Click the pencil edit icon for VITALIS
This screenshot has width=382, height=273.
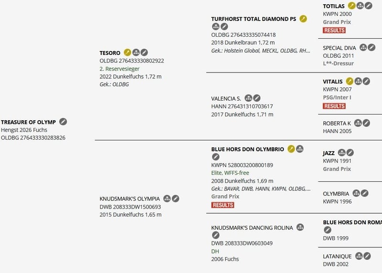point(366,81)
